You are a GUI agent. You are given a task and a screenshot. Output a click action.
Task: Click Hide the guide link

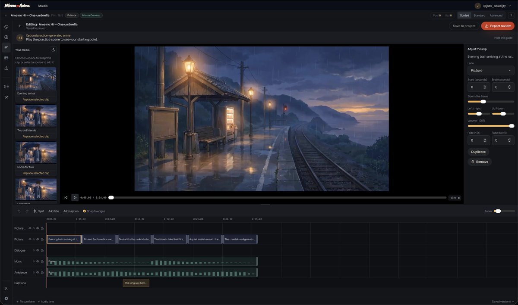pyautogui.click(x=503, y=38)
